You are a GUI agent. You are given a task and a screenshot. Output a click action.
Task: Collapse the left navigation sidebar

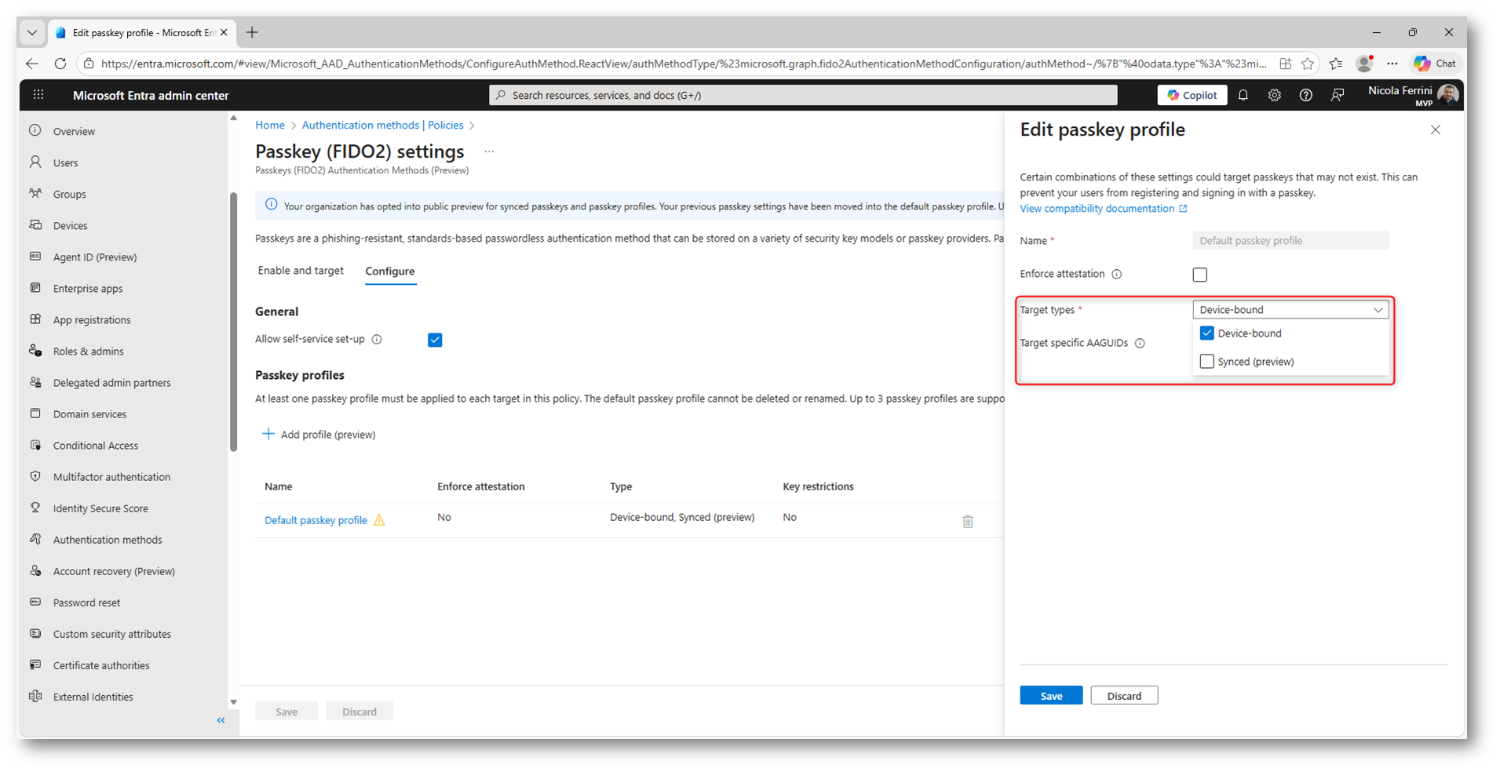221,720
